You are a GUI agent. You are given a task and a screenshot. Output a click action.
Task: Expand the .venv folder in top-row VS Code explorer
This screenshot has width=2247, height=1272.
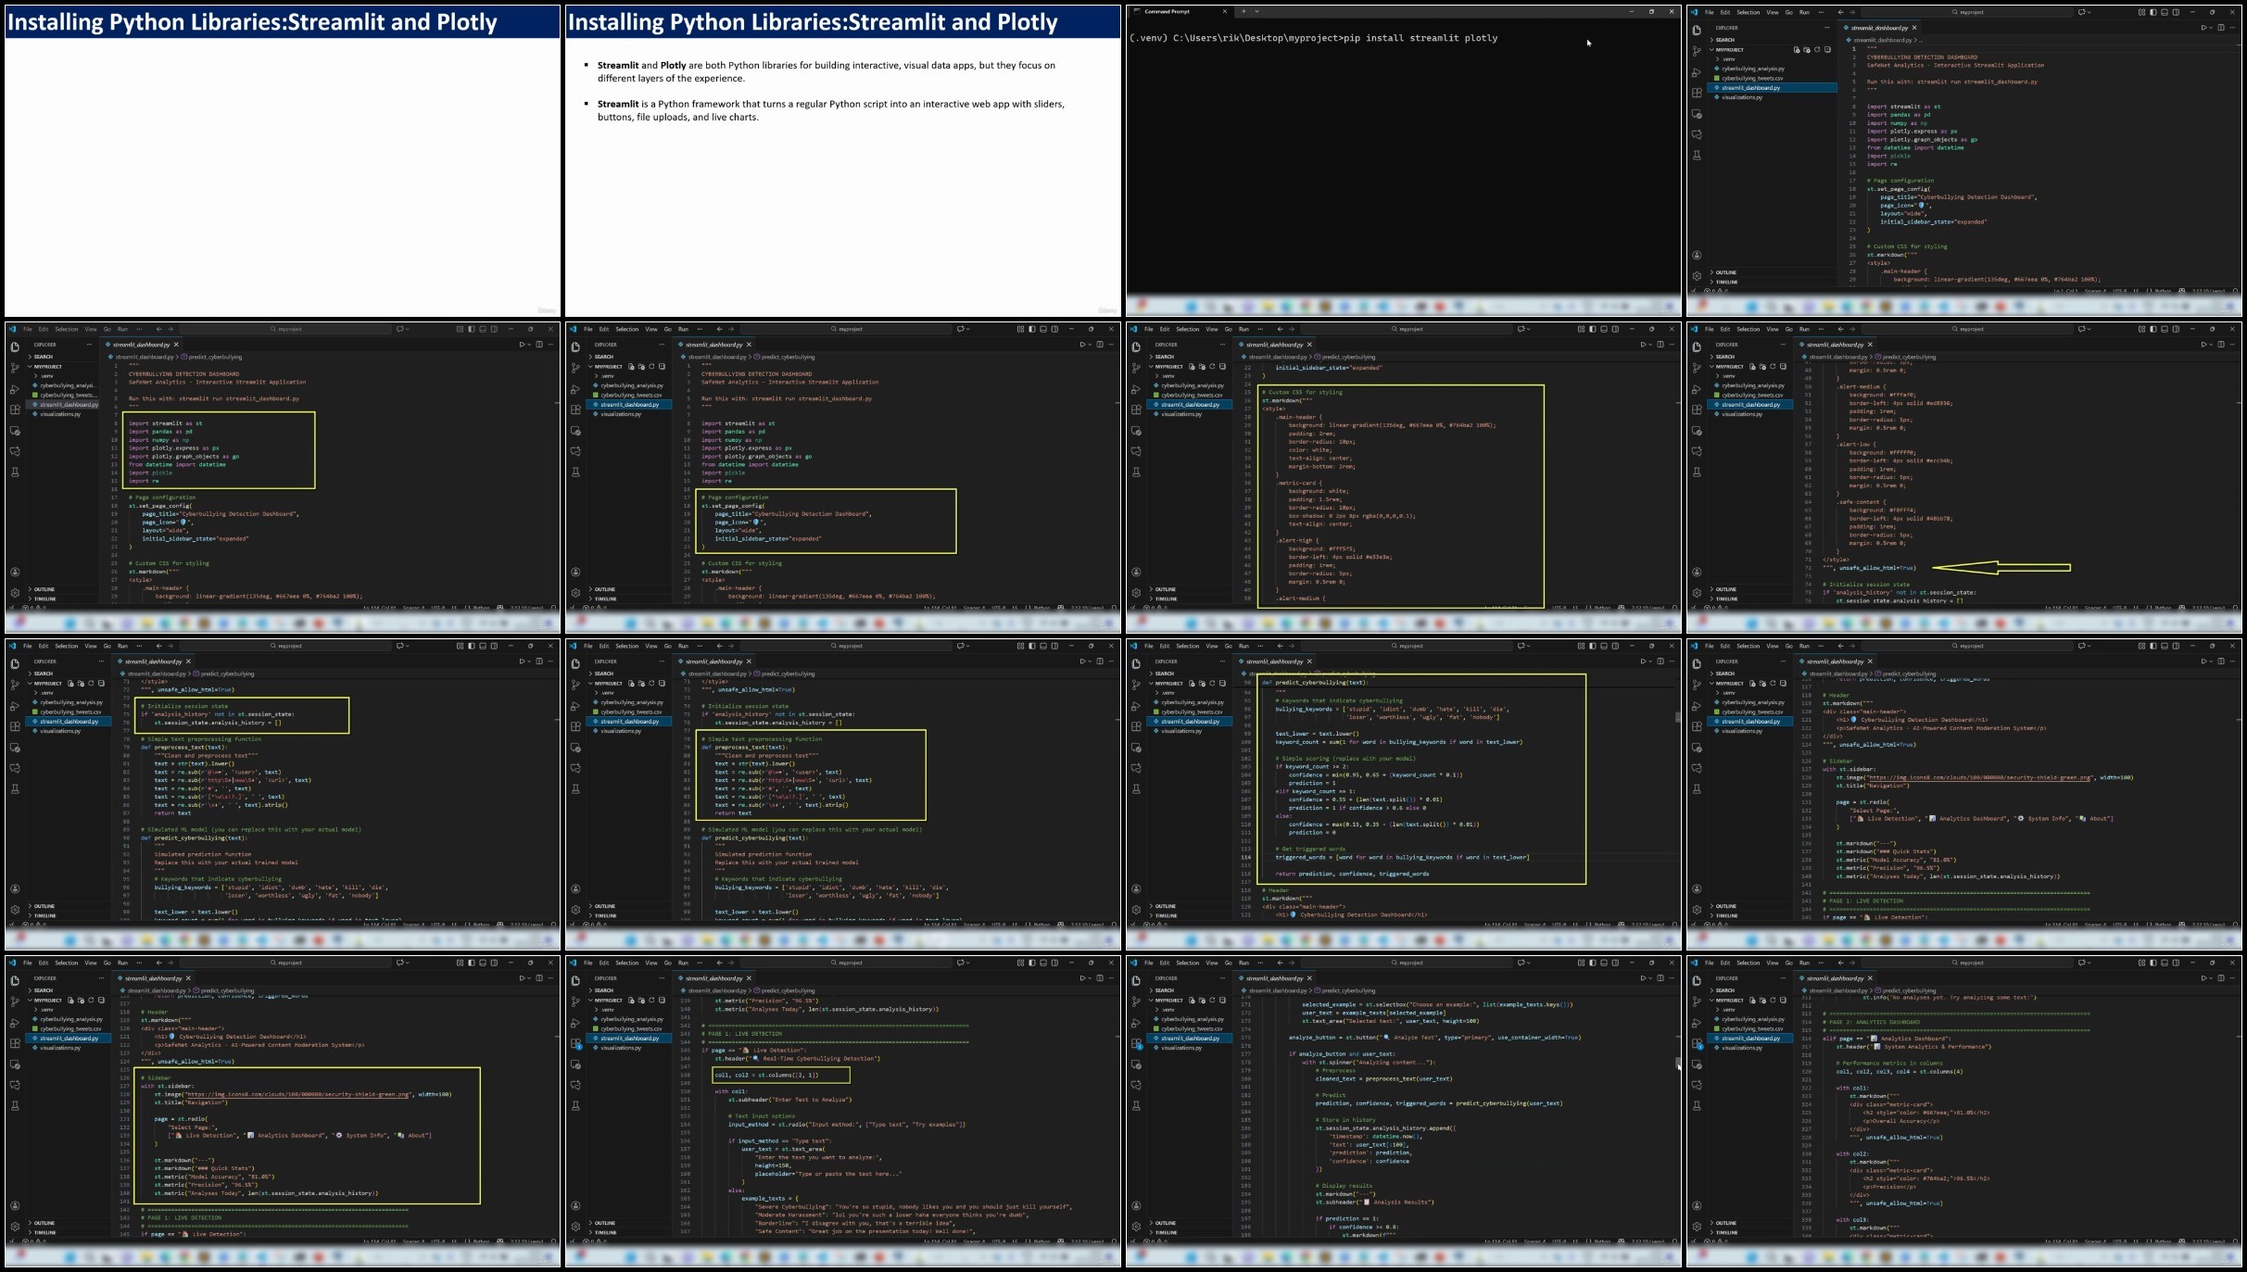coord(1727,59)
